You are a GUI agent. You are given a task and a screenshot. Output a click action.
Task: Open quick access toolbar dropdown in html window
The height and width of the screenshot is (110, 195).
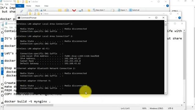coord(41,14)
